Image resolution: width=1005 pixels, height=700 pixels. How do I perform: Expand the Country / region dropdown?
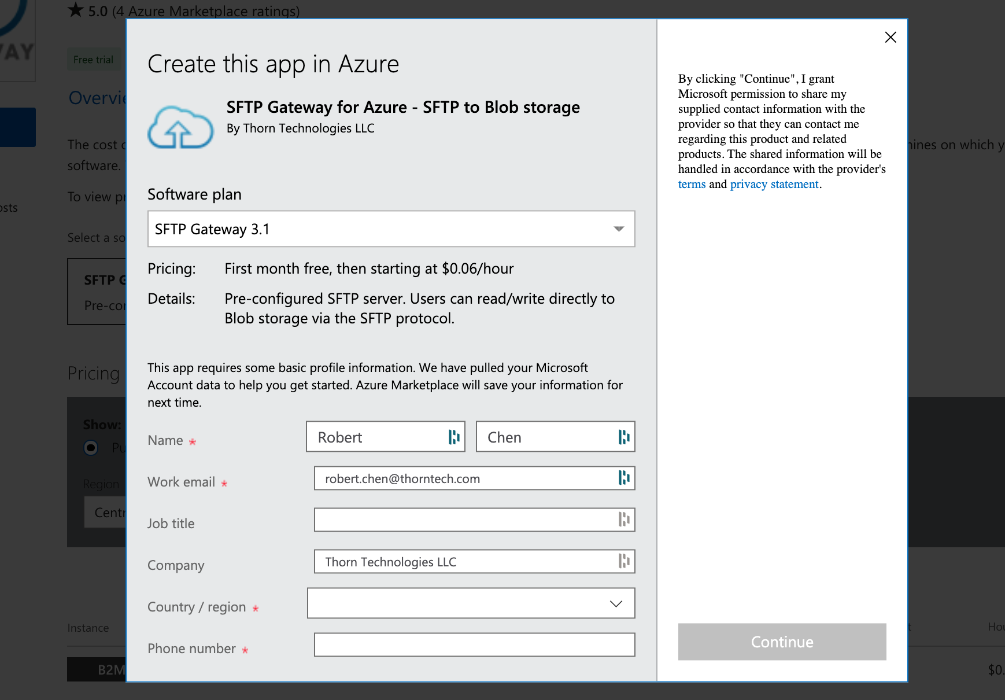click(x=471, y=603)
